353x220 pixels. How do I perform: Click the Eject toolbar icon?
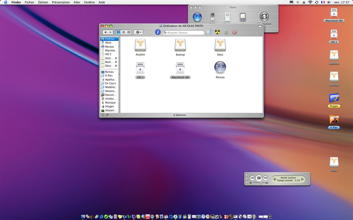(226, 32)
